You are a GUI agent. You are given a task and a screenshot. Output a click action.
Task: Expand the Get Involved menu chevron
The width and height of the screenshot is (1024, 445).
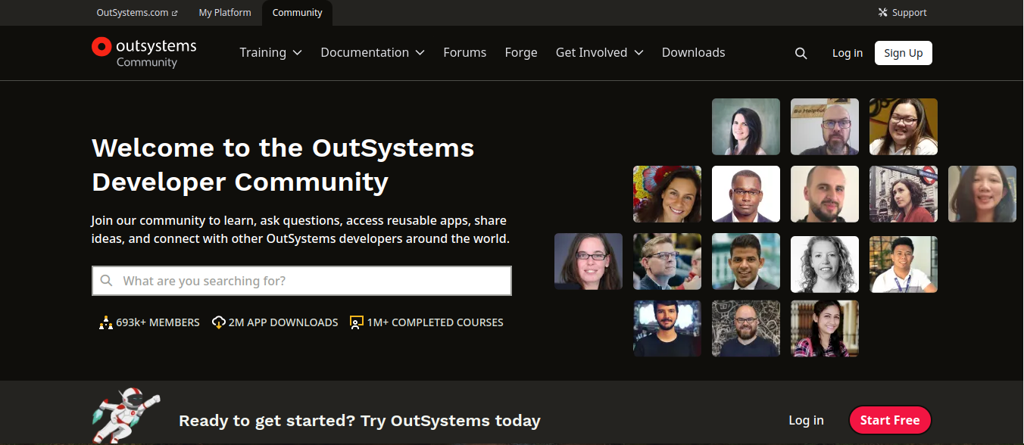638,53
